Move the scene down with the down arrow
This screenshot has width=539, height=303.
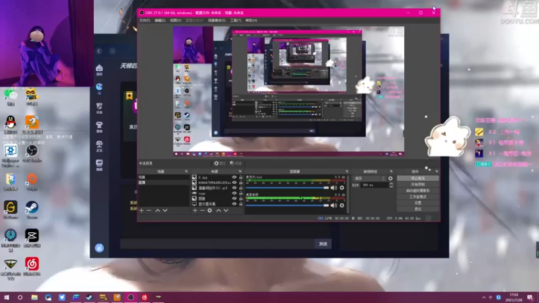point(165,210)
